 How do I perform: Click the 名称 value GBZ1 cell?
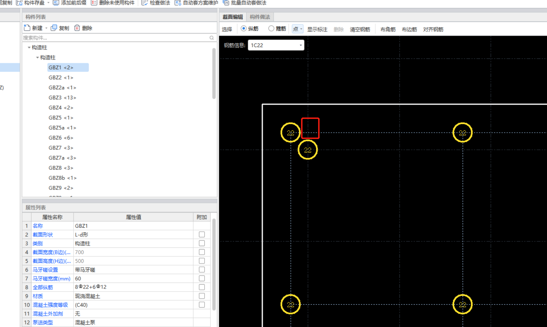point(133,226)
